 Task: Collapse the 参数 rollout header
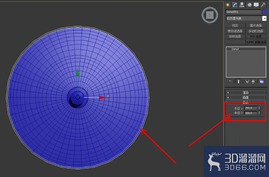[246, 102]
